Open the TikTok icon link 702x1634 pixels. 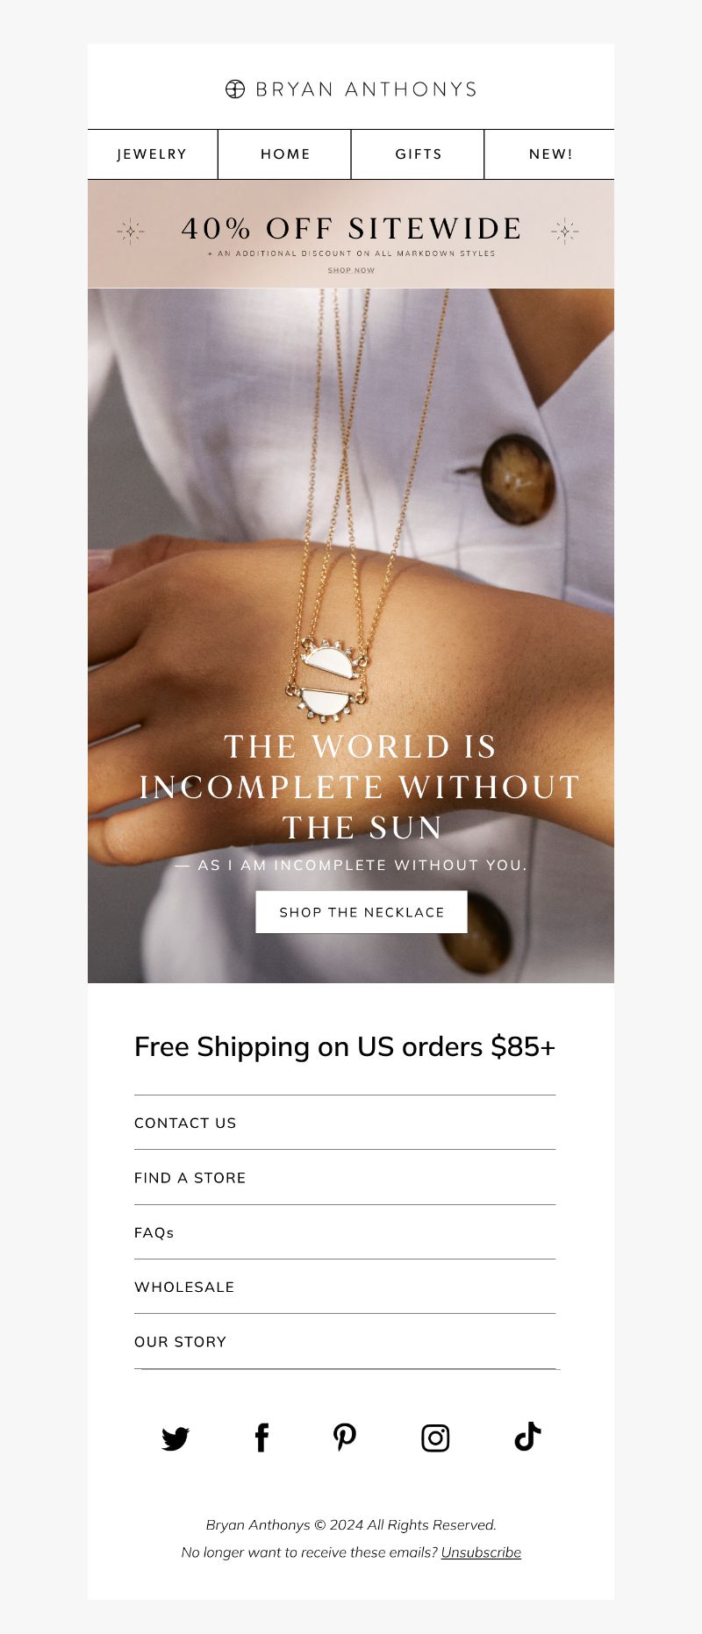[x=527, y=1437]
